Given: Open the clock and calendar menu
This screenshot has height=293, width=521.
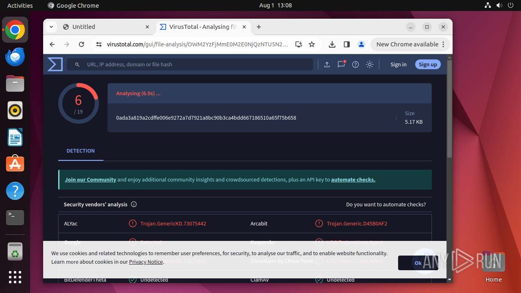Looking at the screenshot, I should [276, 5].
